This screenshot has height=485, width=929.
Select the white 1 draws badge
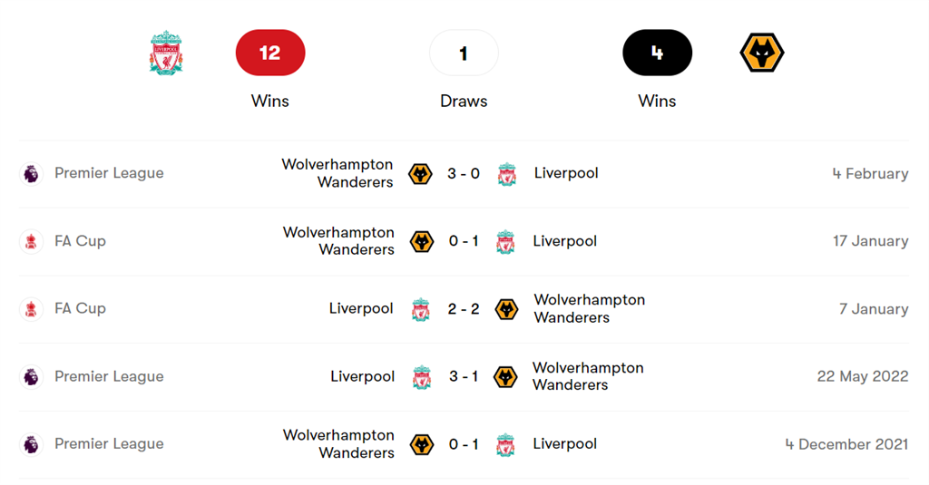(464, 53)
